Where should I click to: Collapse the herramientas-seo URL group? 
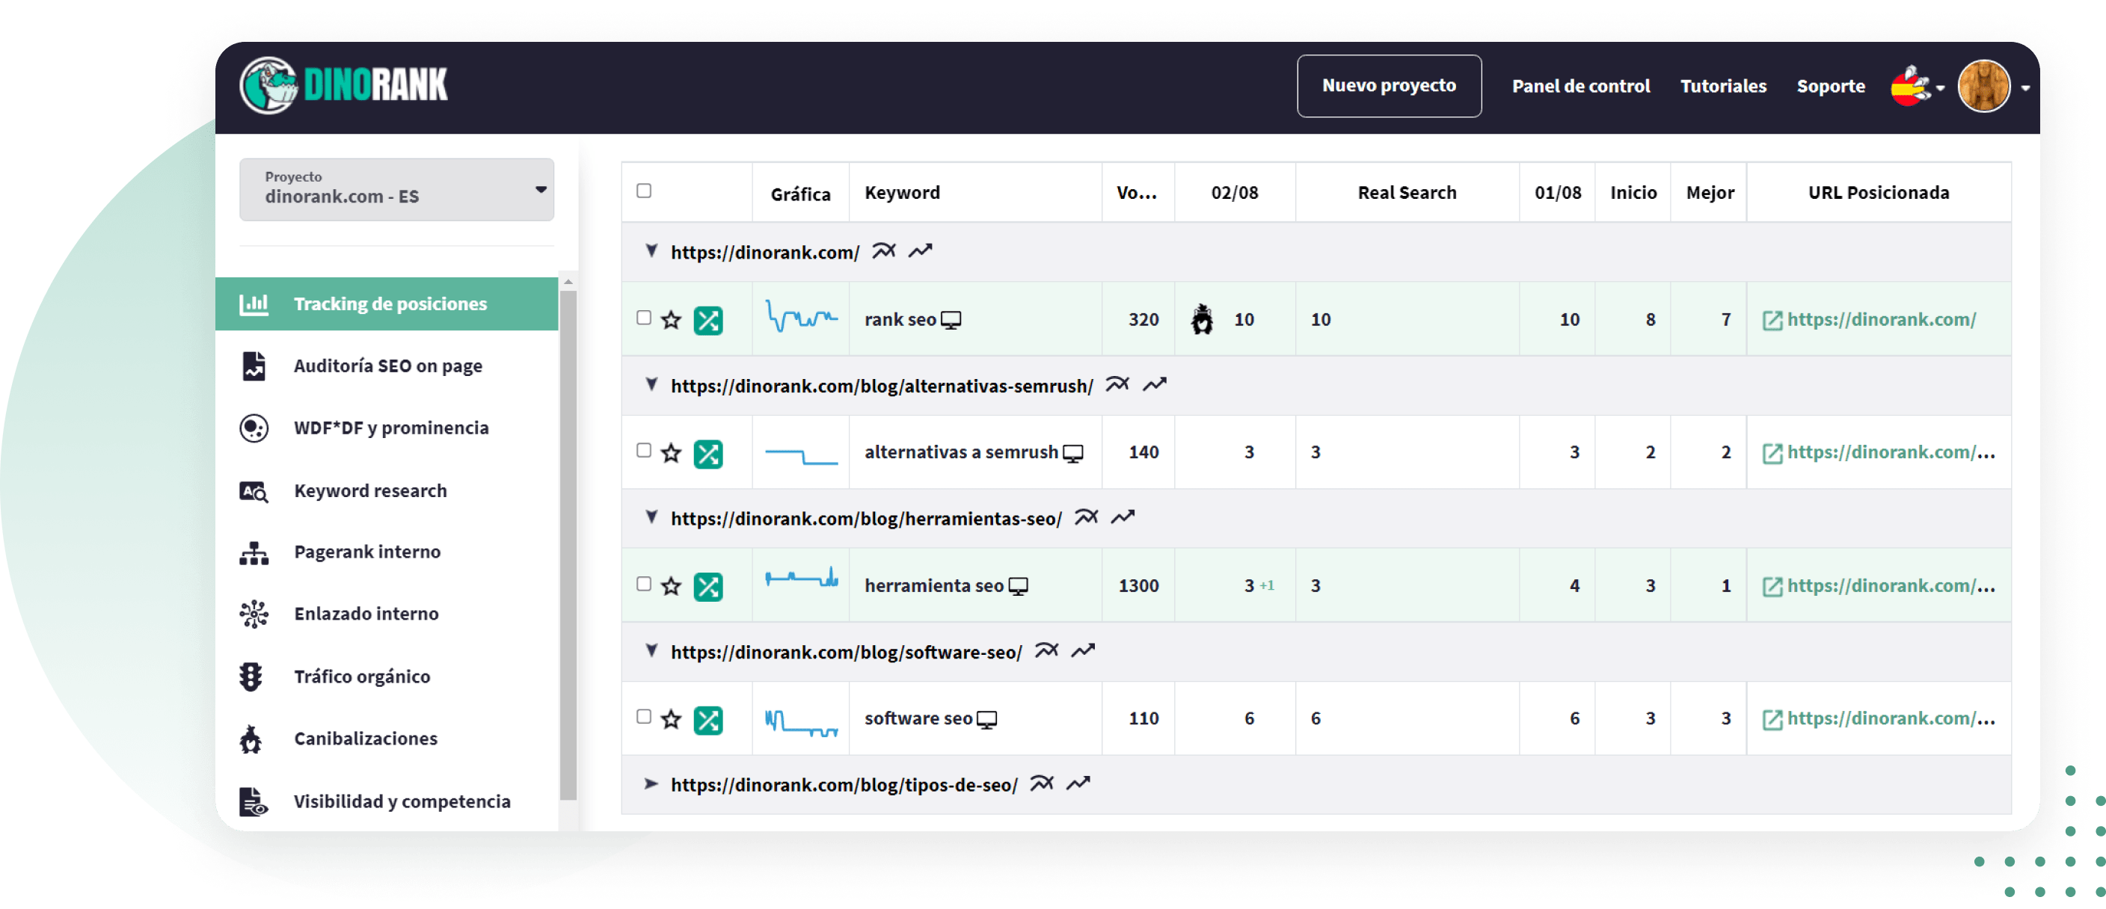click(651, 517)
